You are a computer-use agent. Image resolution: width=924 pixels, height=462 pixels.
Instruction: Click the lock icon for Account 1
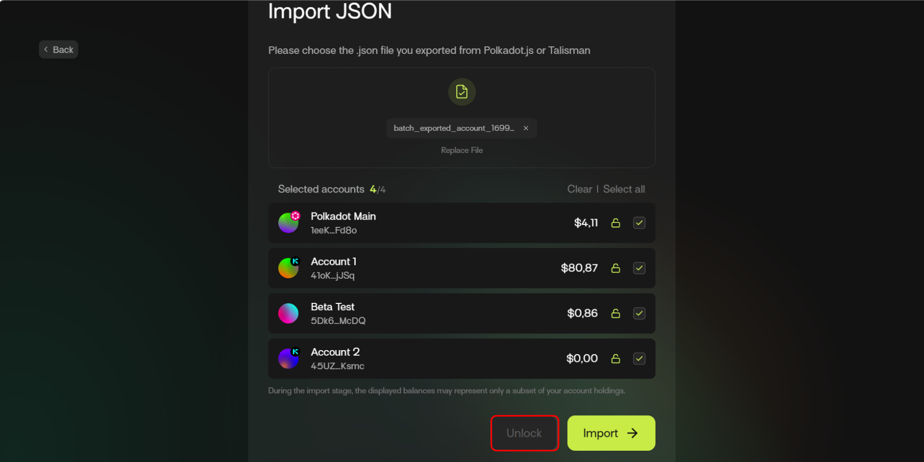point(615,268)
